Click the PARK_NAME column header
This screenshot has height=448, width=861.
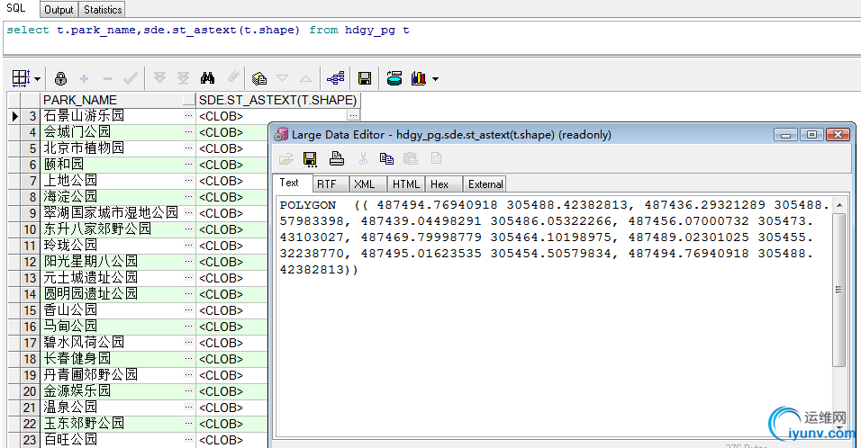(x=118, y=100)
